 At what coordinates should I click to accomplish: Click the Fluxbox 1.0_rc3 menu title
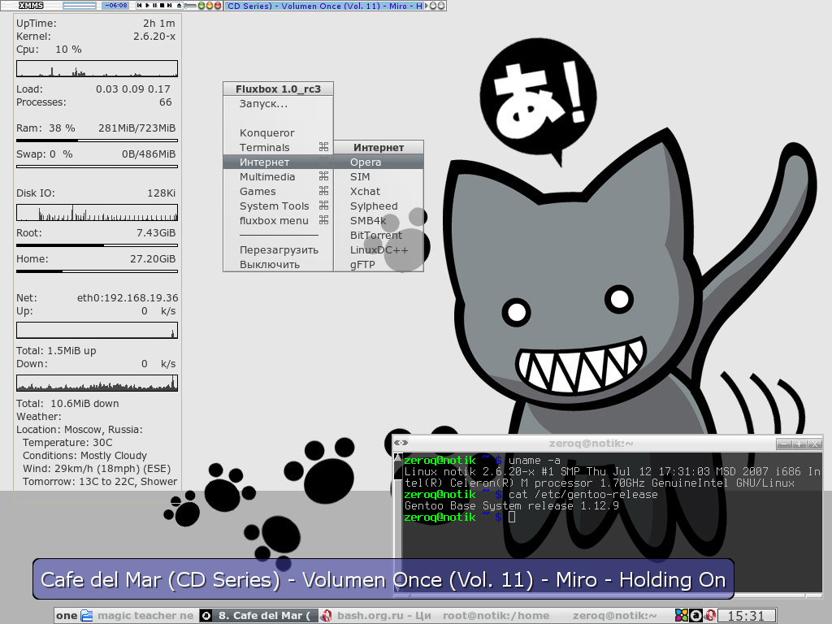[278, 89]
